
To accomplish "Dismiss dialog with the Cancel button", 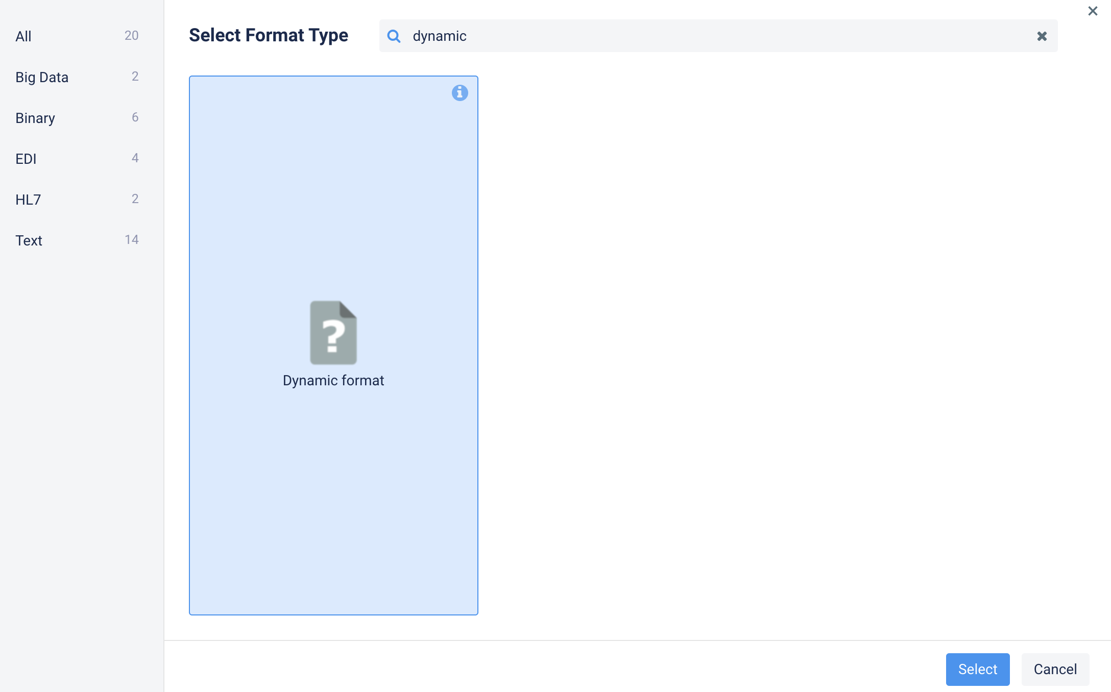I will coord(1055,669).
